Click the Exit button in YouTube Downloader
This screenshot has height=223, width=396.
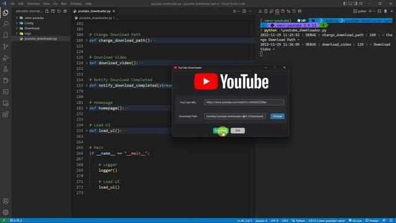(238, 131)
